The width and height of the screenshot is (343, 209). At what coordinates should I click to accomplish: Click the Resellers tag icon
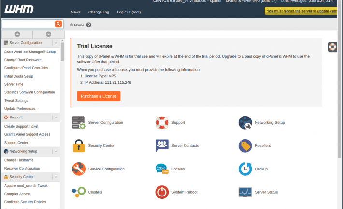245,146
